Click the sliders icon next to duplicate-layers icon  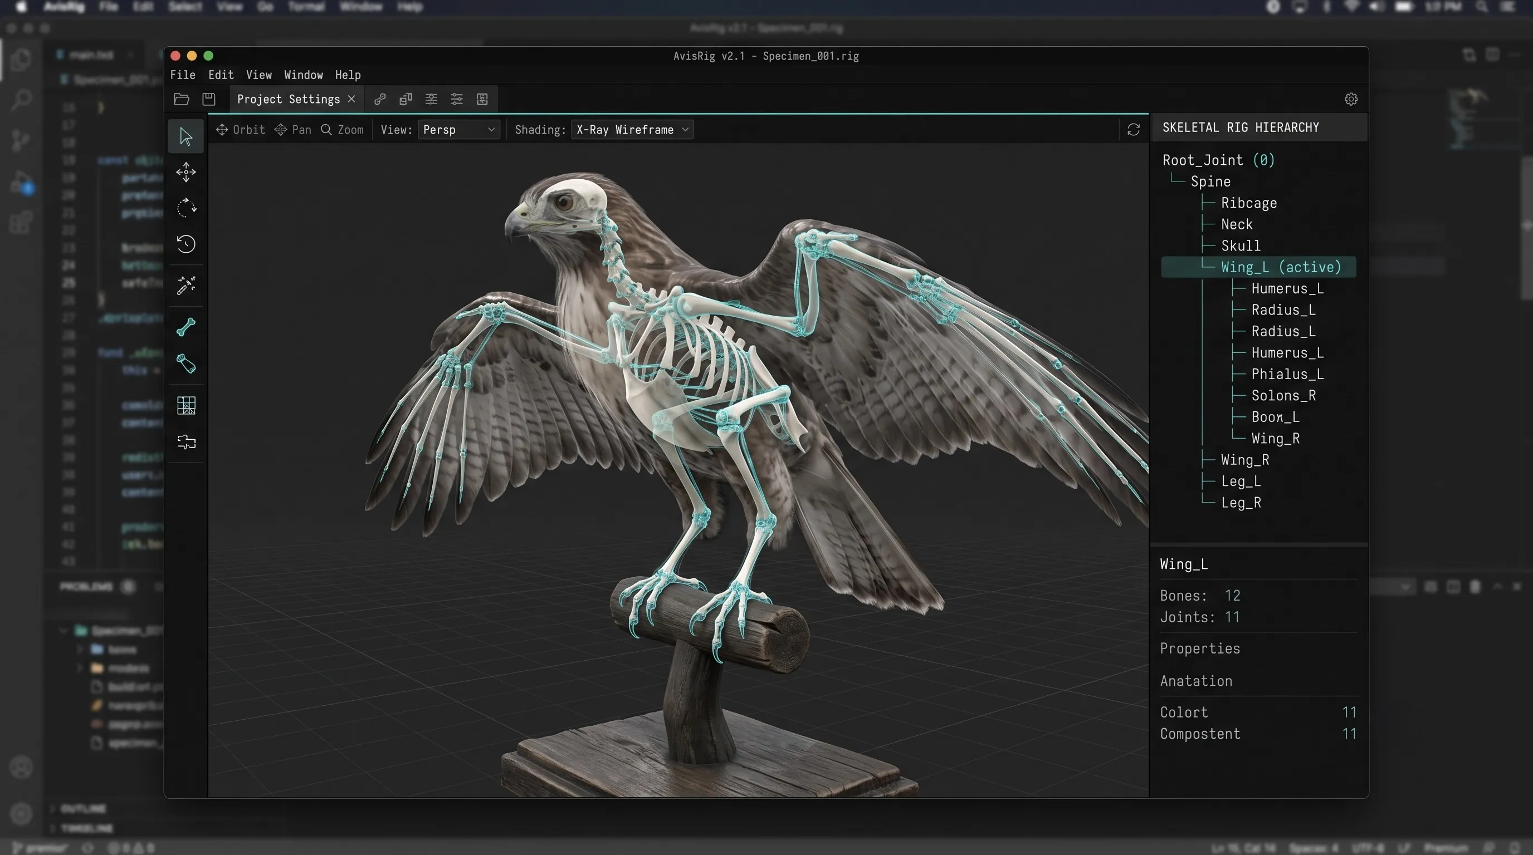[432, 99]
